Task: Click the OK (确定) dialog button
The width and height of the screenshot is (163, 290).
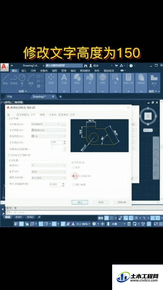Action: point(80,202)
